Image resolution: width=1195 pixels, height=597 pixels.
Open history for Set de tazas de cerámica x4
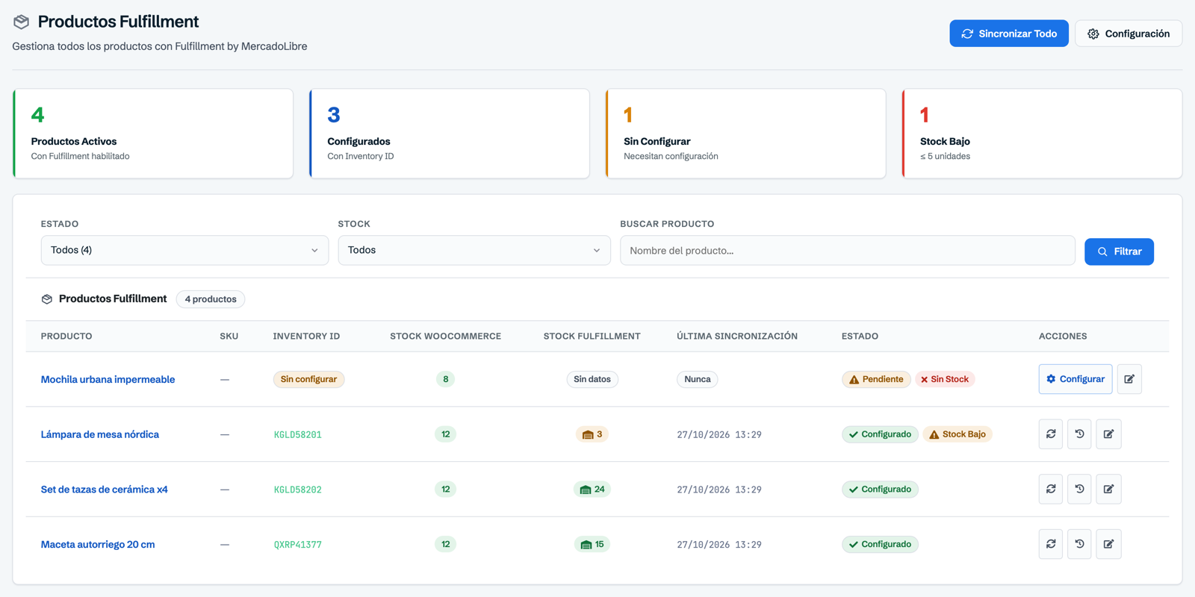pyautogui.click(x=1079, y=490)
